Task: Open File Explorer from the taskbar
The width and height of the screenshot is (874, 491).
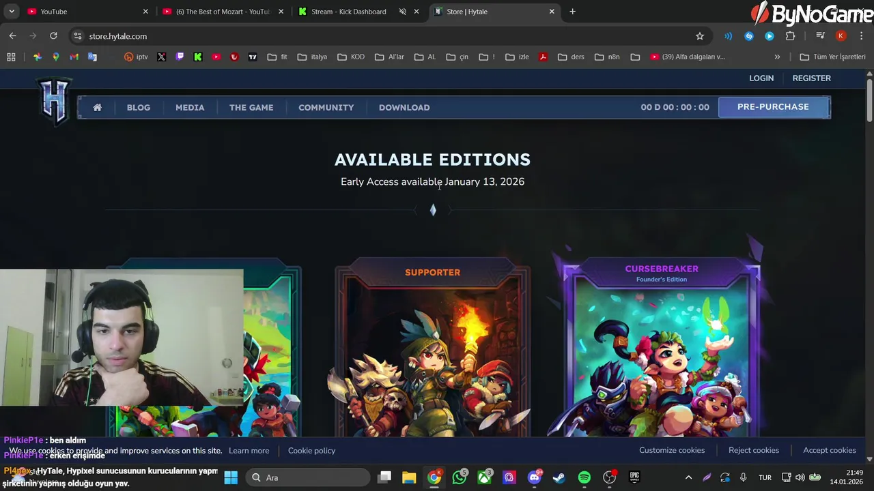Action: pyautogui.click(x=409, y=477)
